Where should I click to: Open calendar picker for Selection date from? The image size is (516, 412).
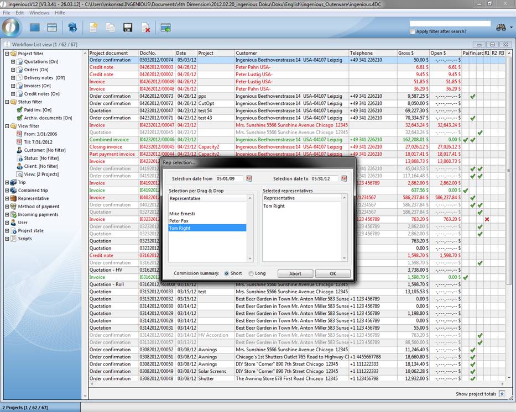249,178
